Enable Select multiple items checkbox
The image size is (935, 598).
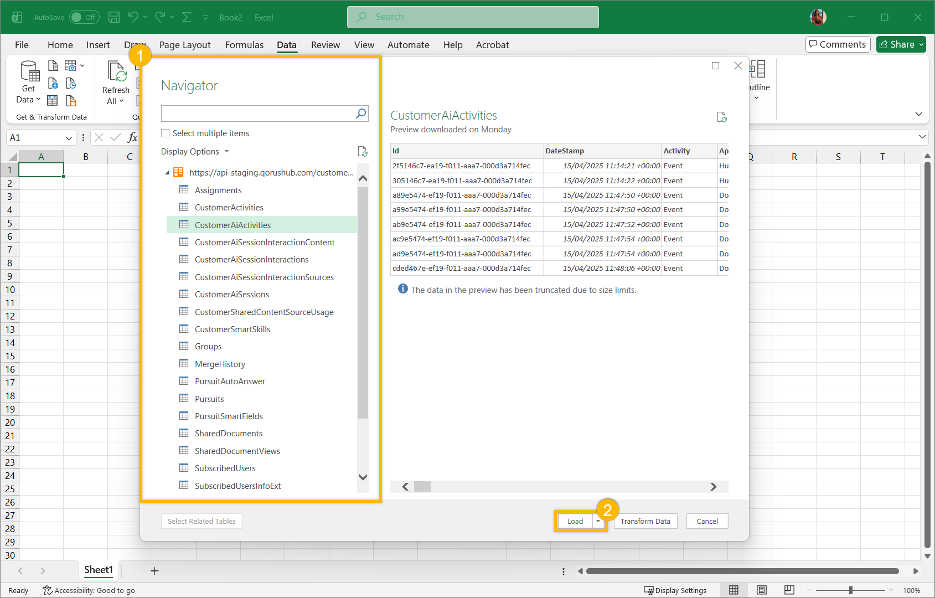coord(166,133)
